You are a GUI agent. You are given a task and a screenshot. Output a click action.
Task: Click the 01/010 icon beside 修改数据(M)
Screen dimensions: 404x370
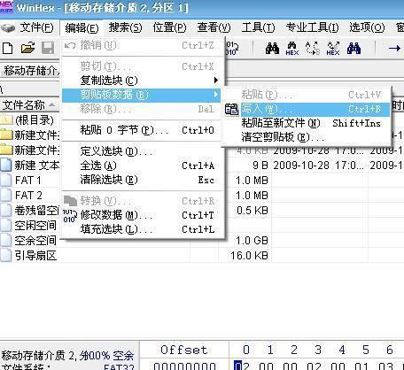click(x=70, y=216)
